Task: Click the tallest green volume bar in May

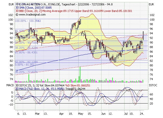Action: click(80, 75)
